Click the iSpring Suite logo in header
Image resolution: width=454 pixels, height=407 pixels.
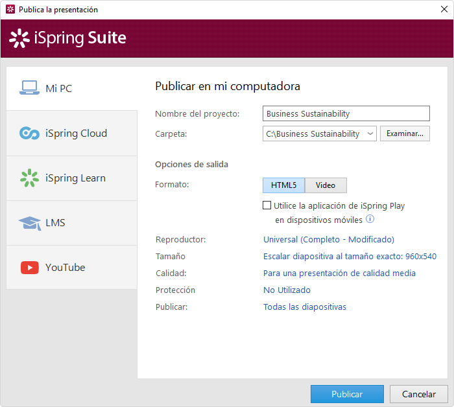click(x=67, y=38)
